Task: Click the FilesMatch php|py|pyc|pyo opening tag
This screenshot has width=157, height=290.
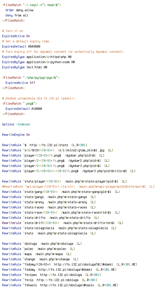Action: (x=31, y=78)
